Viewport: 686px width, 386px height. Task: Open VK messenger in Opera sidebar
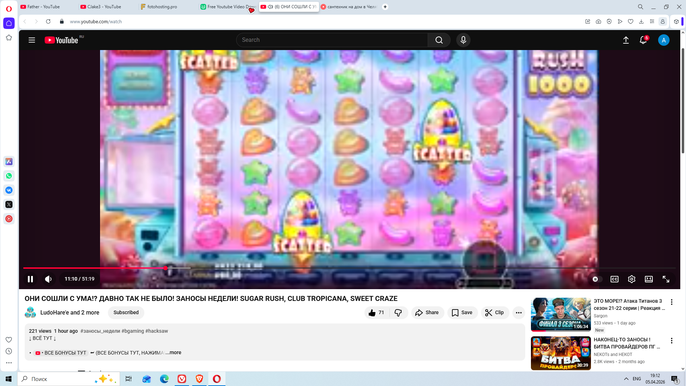coord(9,190)
